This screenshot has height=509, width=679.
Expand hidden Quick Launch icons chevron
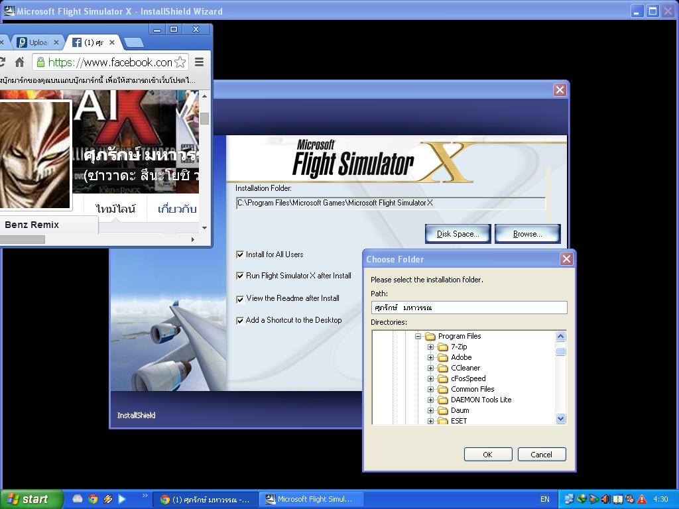145,496
